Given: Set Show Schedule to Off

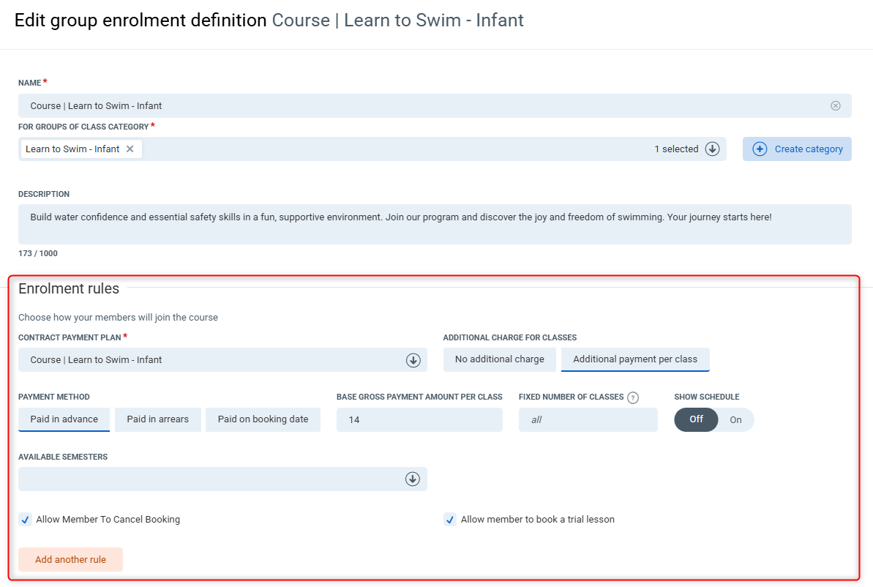Looking at the screenshot, I should coord(696,419).
